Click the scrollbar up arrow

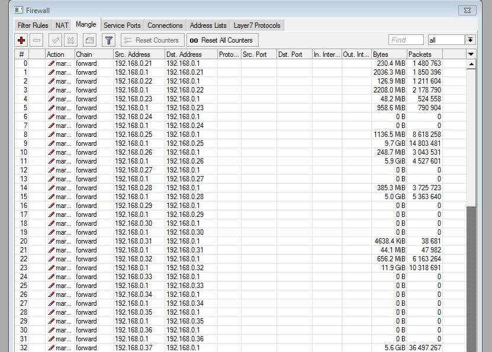point(471,65)
